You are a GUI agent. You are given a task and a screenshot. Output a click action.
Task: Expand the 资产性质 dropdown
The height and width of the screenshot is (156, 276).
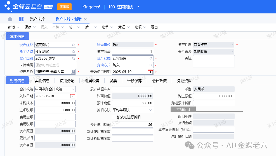coord(232,45)
